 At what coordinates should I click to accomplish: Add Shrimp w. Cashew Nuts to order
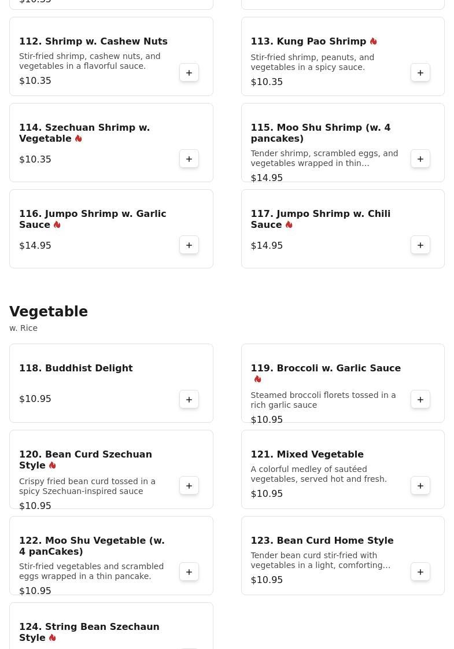point(189,73)
